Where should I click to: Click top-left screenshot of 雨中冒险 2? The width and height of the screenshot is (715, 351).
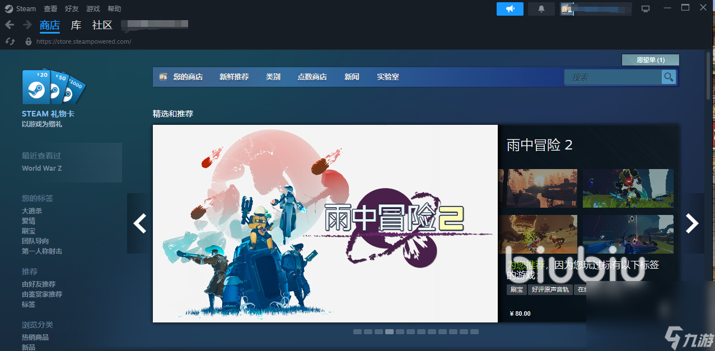pos(538,188)
